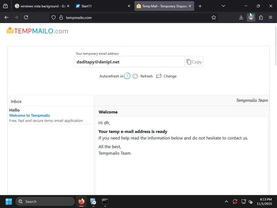Bookmark this page with star icon
The height and width of the screenshot is (208, 277).
tap(214, 17)
